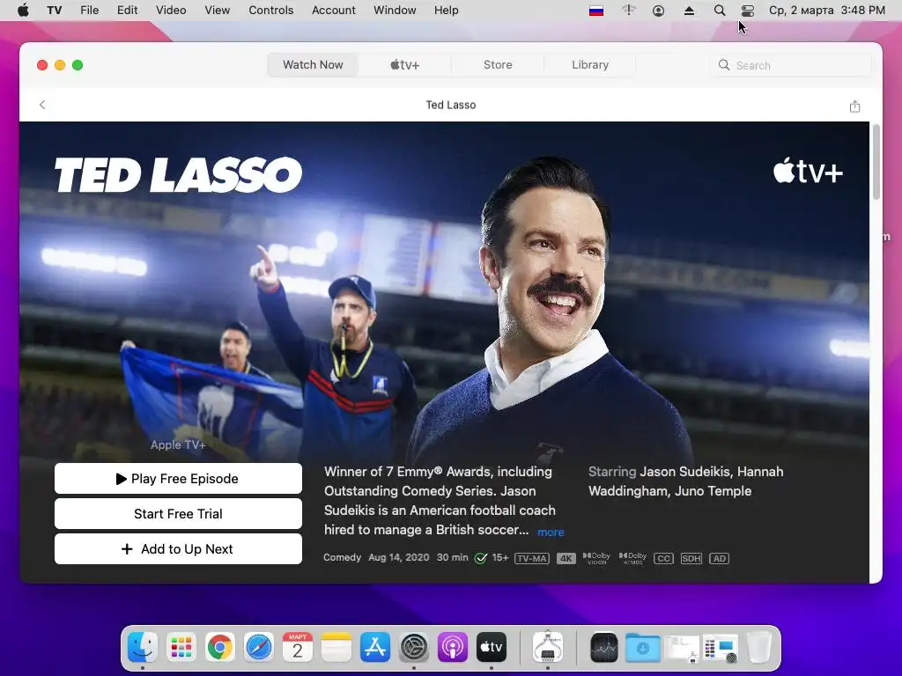
Task: Click the CC closed captions badge
Action: click(x=663, y=559)
